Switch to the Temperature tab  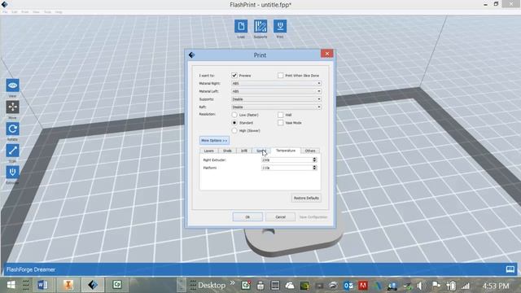(x=286, y=151)
